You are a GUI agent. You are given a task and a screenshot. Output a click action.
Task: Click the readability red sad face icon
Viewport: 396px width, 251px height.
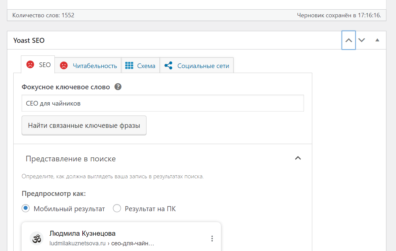[x=64, y=66]
